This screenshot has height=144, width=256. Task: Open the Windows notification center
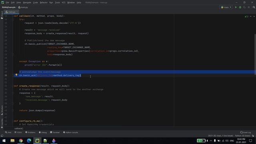coord(251,140)
